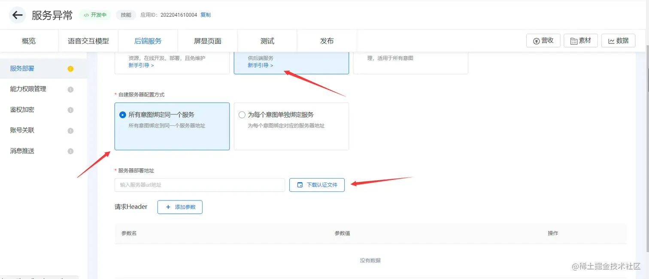Click the 参数名 column header

129,233
